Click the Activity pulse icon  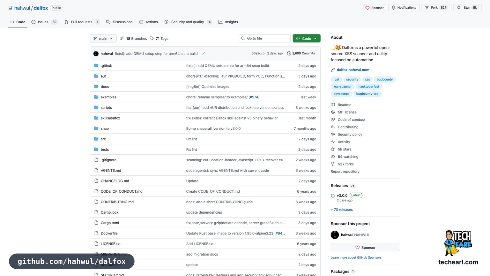point(333,142)
